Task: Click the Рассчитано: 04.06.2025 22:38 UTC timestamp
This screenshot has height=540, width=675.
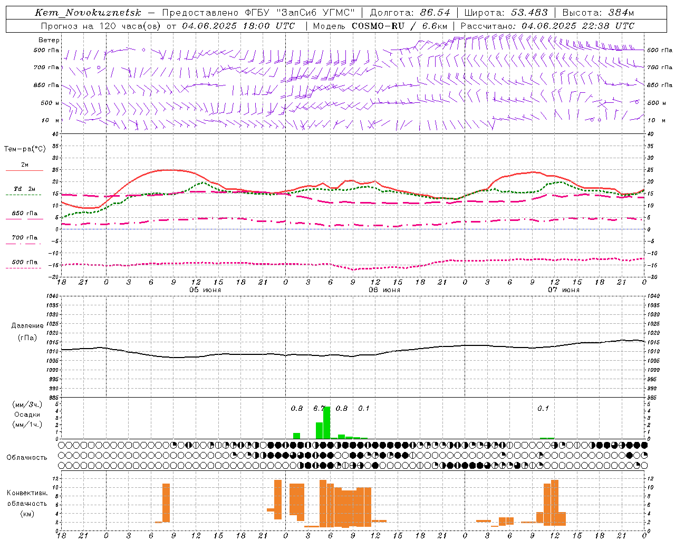Action: 547,26
